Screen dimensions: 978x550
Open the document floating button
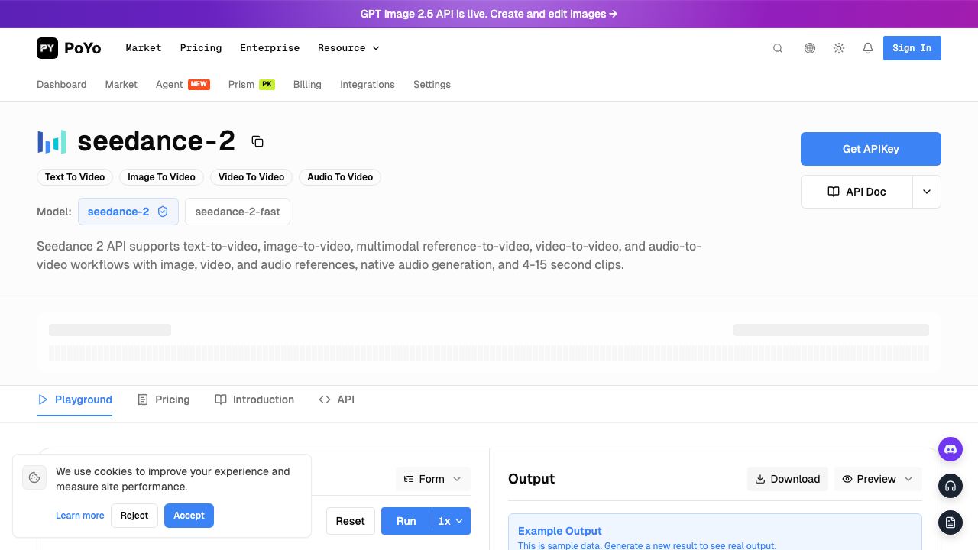[950, 522]
